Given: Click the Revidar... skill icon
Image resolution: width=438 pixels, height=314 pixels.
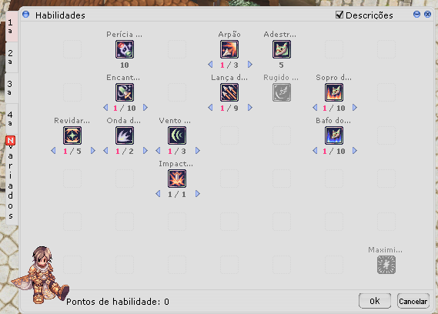Looking at the screenshot, I should 72,135.
